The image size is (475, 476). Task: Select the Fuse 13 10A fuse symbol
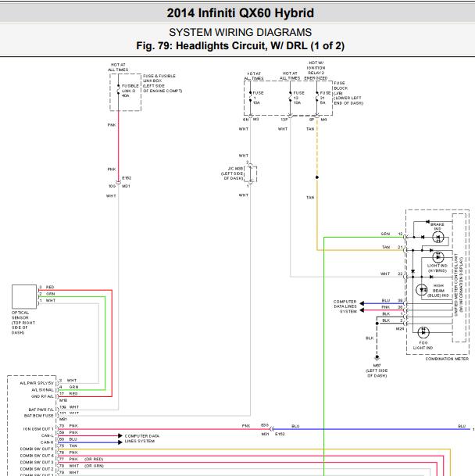290,98
